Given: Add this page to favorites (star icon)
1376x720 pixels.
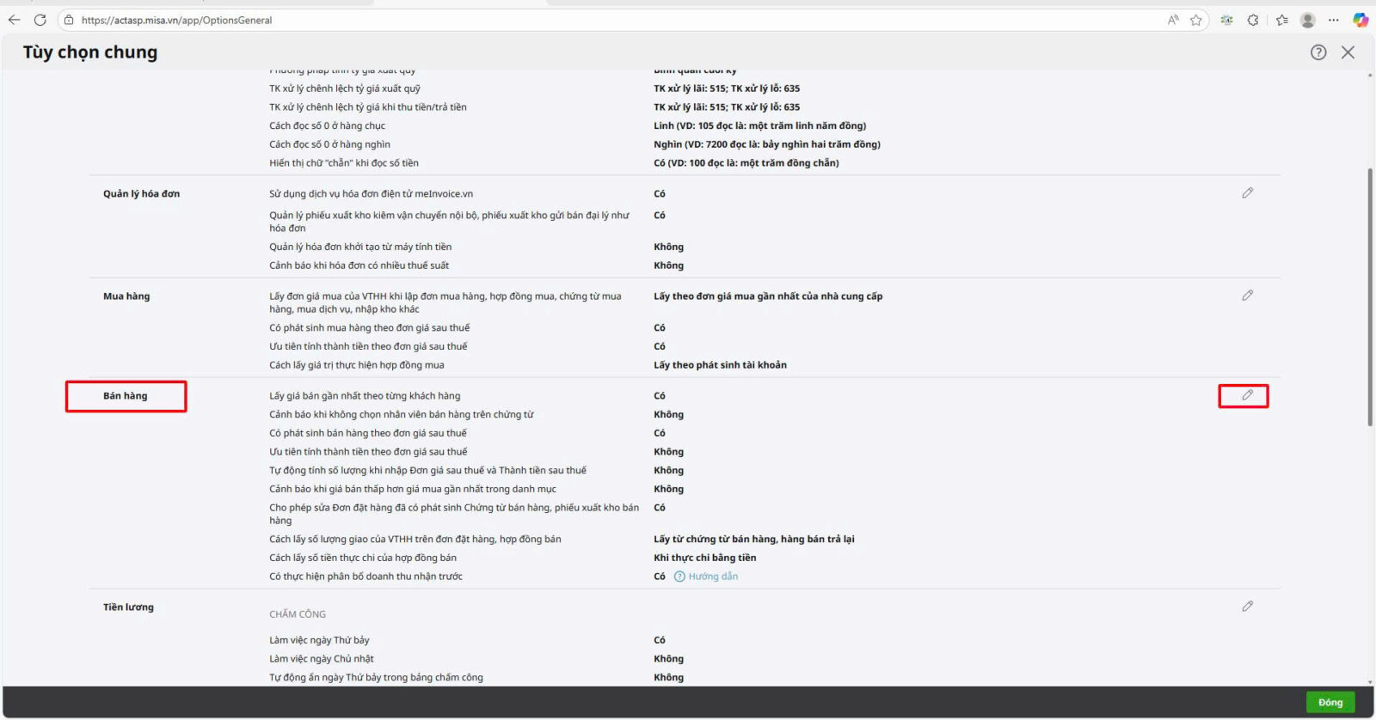Looking at the screenshot, I should (1195, 20).
